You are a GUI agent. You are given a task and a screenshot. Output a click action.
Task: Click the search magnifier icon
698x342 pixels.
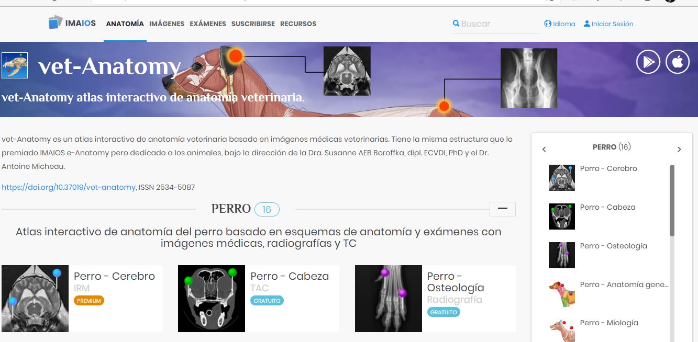click(456, 24)
